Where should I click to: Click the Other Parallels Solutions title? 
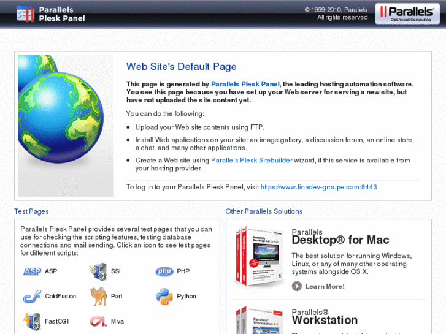tap(264, 211)
